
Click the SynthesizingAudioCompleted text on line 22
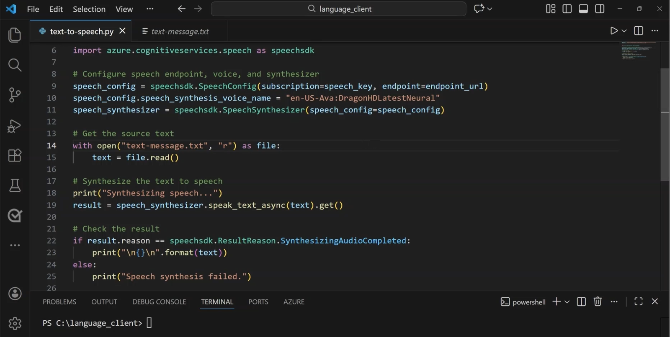pos(343,241)
